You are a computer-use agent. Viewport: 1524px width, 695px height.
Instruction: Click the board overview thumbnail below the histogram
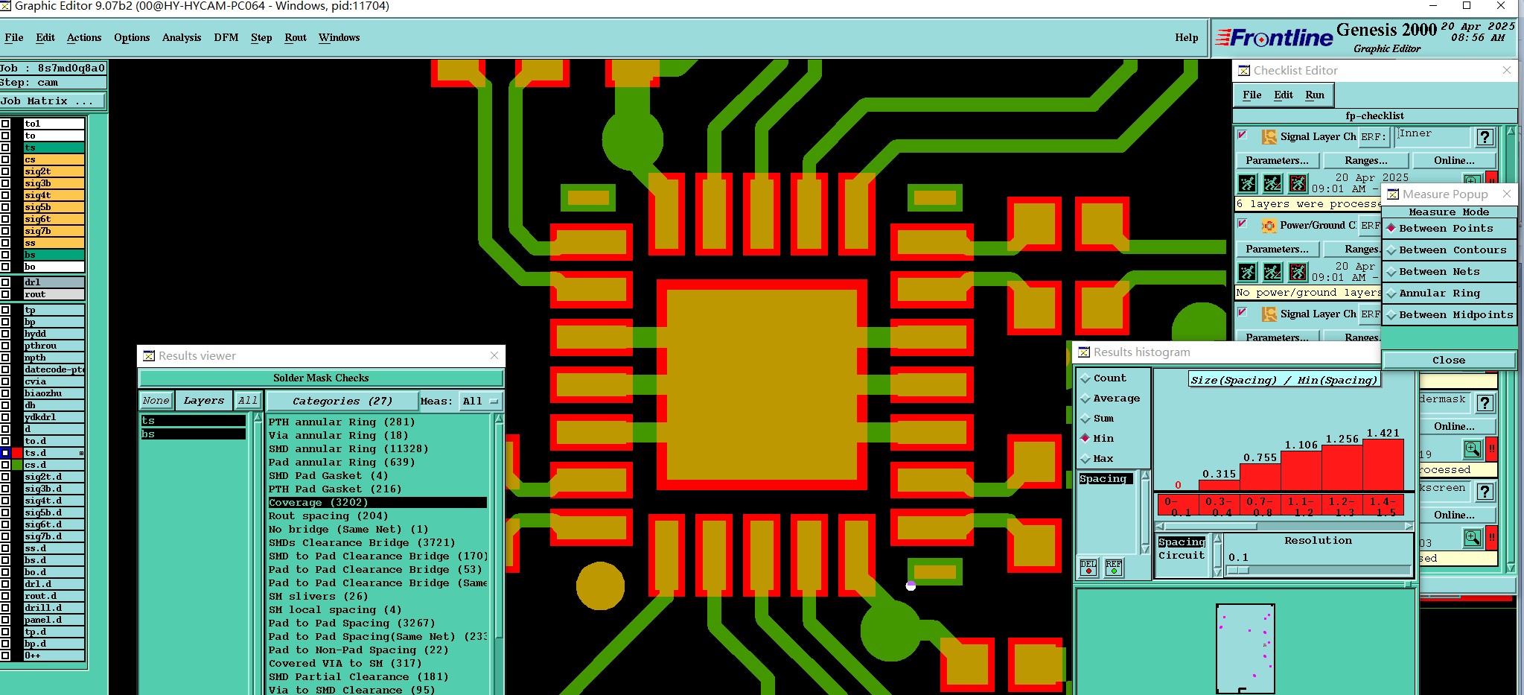pos(1246,648)
